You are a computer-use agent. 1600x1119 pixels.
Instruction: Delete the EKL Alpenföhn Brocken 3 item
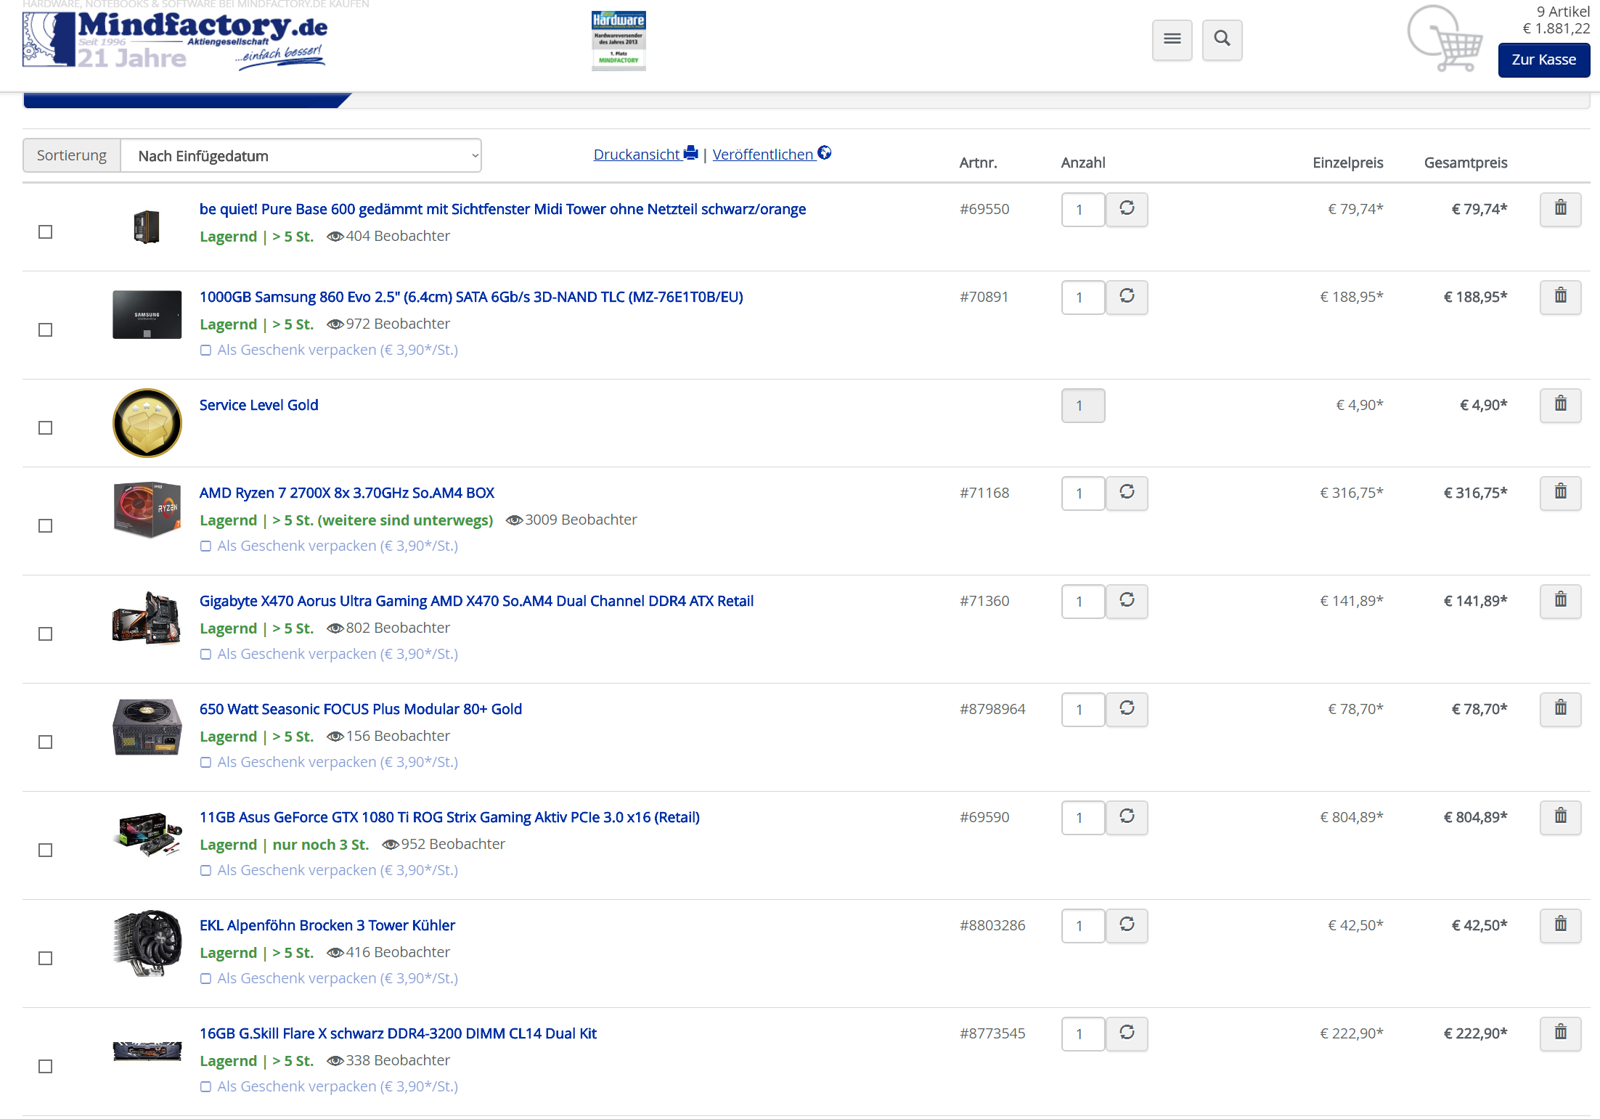point(1560,925)
